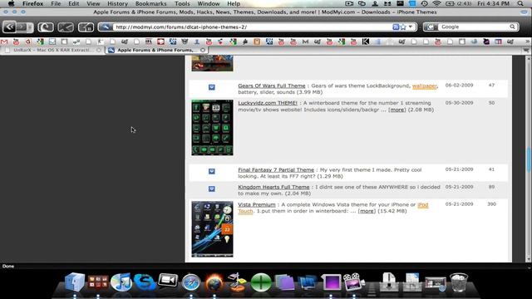Open the Edit menu
This screenshot has height=299, width=532.
74,3
